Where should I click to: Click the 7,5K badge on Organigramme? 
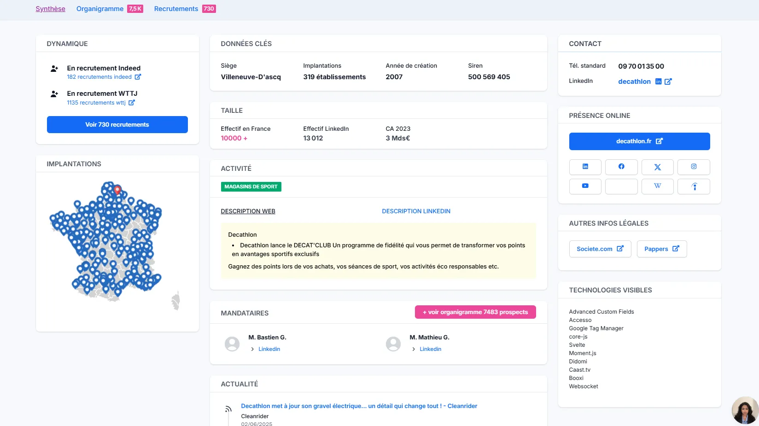(x=135, y=9)
